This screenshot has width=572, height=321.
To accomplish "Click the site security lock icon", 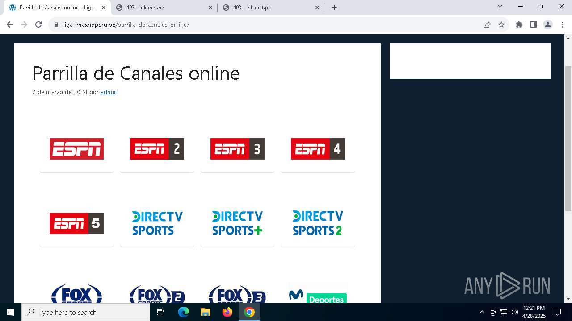I will point(56,25).
